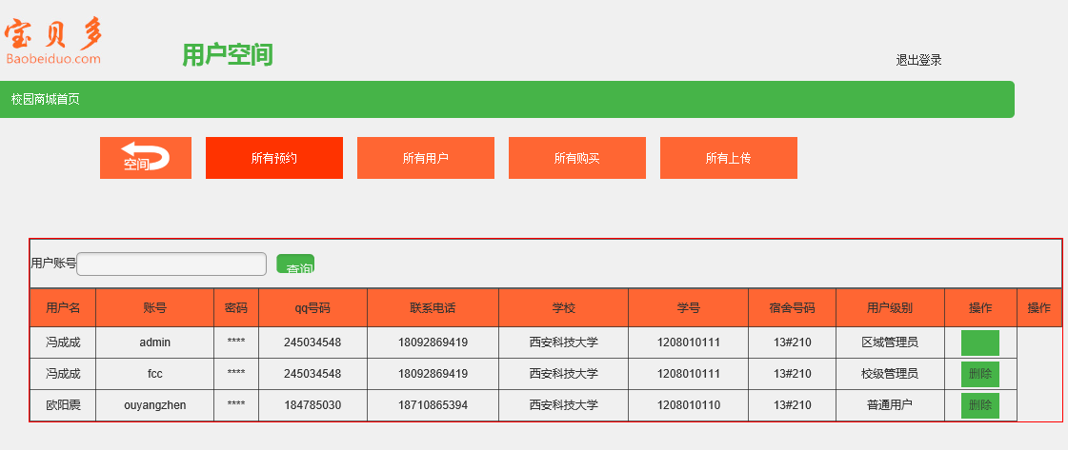Screen dimensions: 1068x450
Task: Click the 密码 column header
Action: click(x=236, y=308)
